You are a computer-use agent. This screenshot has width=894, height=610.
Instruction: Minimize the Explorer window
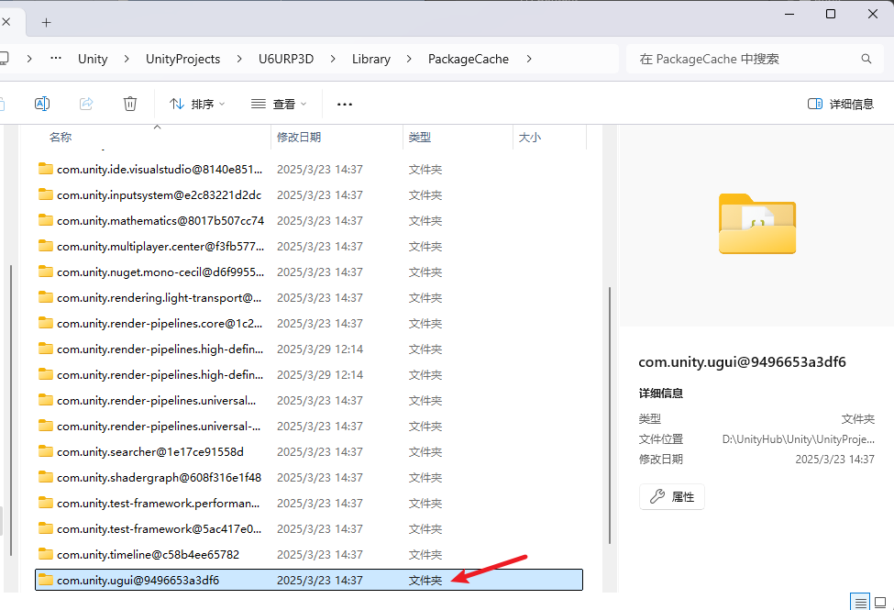point(789,14)
